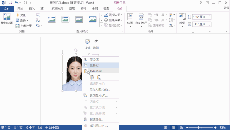This screenshot has height=130, width=230.
Task: Click the Save icon in quick access
Action: pyautogui.click(x=10, y=3)
